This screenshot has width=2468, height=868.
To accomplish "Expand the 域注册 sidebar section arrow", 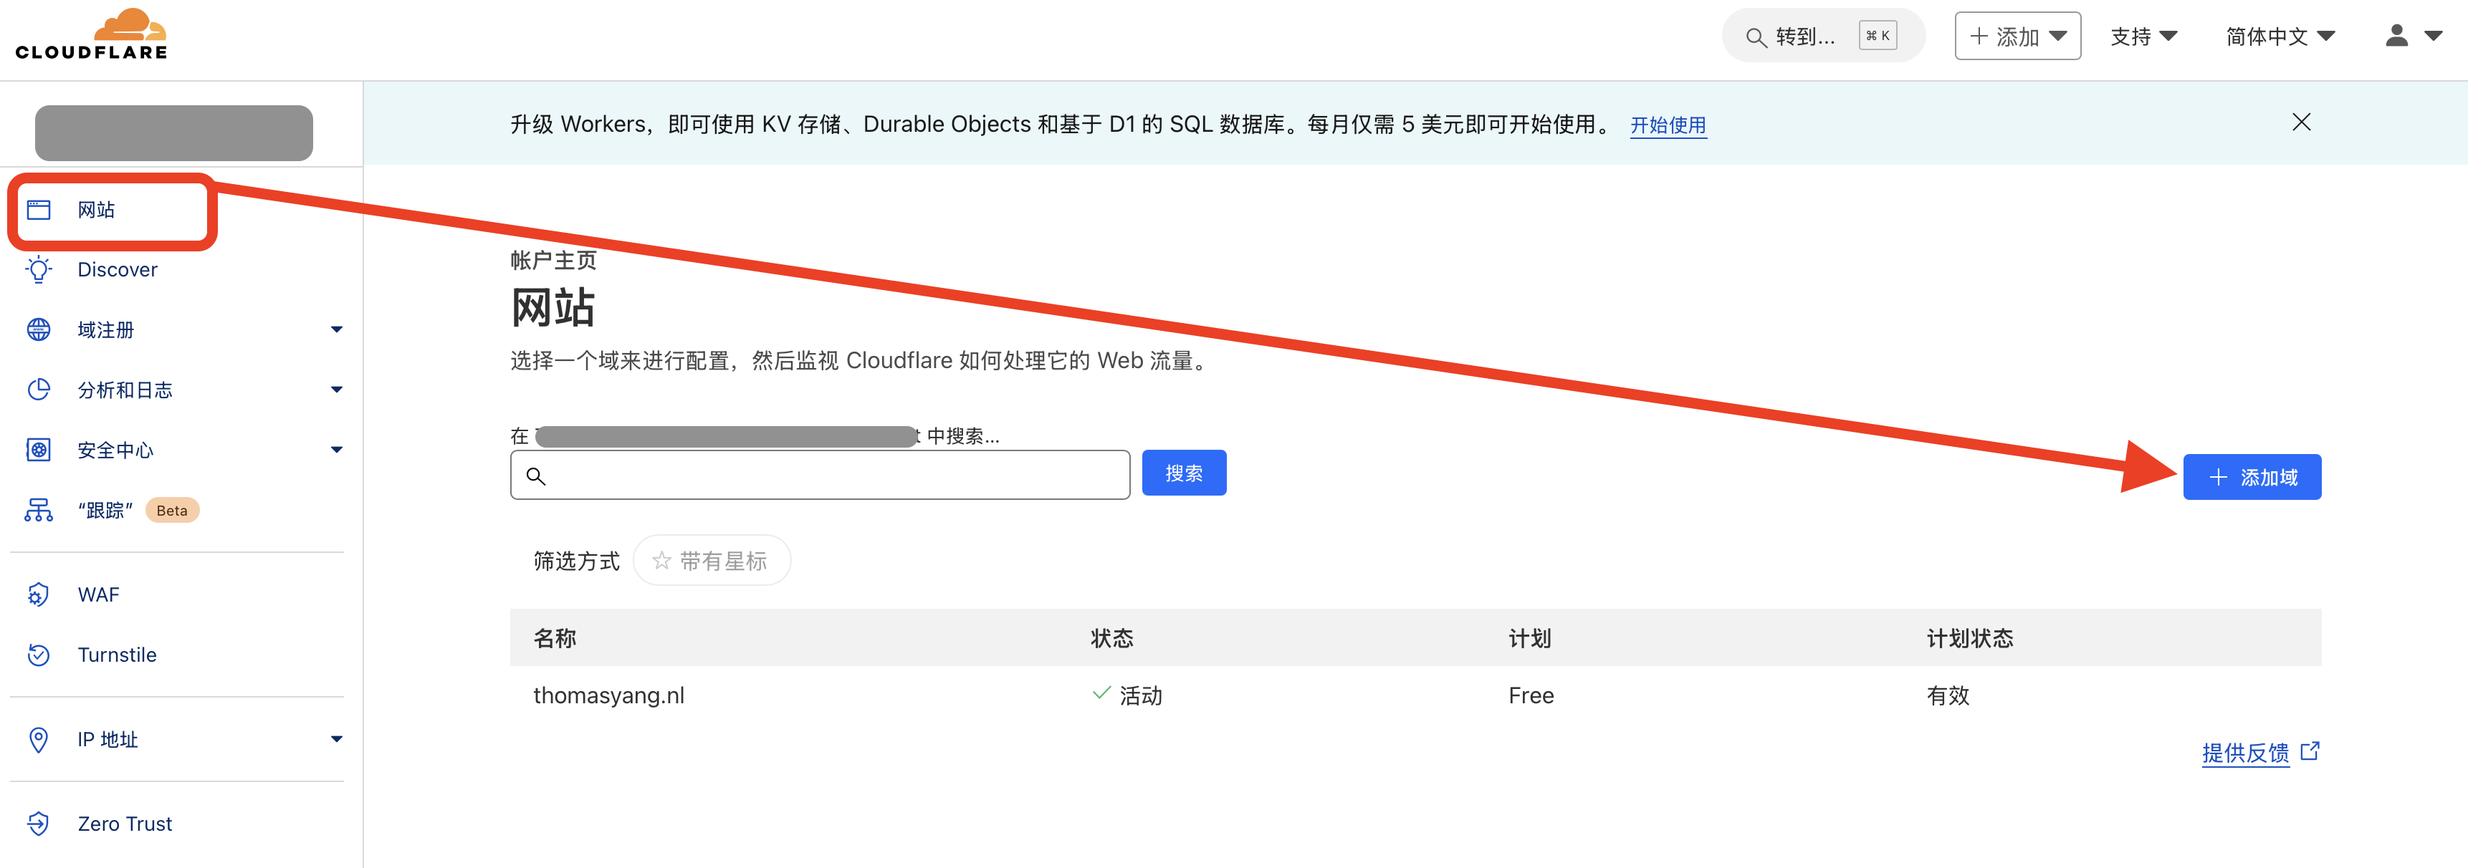I will coord(336,329).
